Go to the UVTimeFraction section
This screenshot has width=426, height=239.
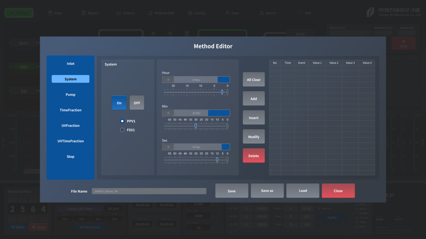(71, 141)
